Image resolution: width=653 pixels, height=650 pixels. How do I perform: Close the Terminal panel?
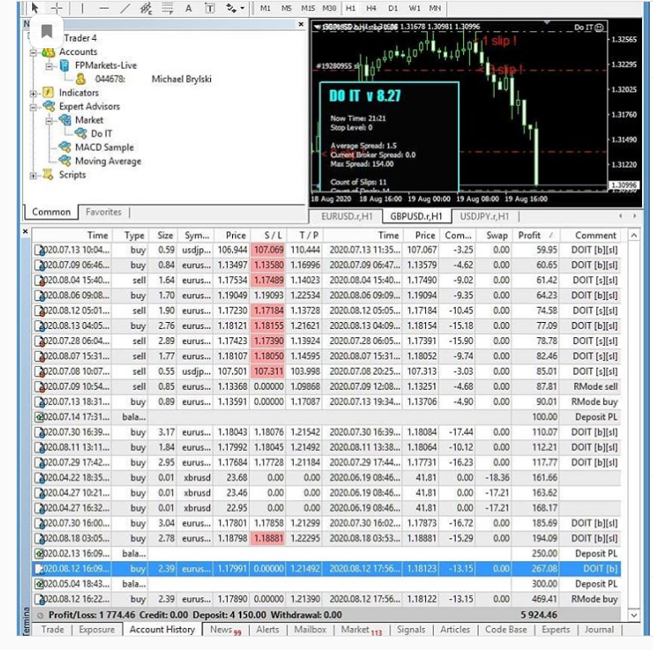(25, 231)
